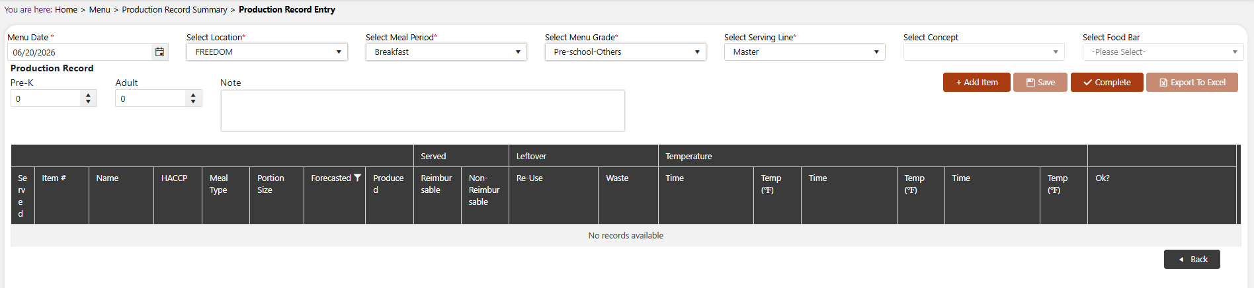Click the Pre-K number input field
1254x288 pixels.
pos(45,98)
